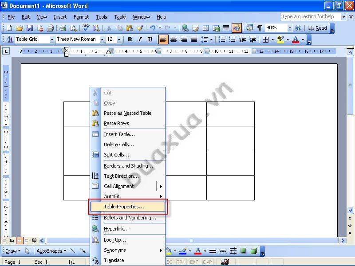
Task: Open the Draw menu on Drawing toolbar
Action: 13,251
